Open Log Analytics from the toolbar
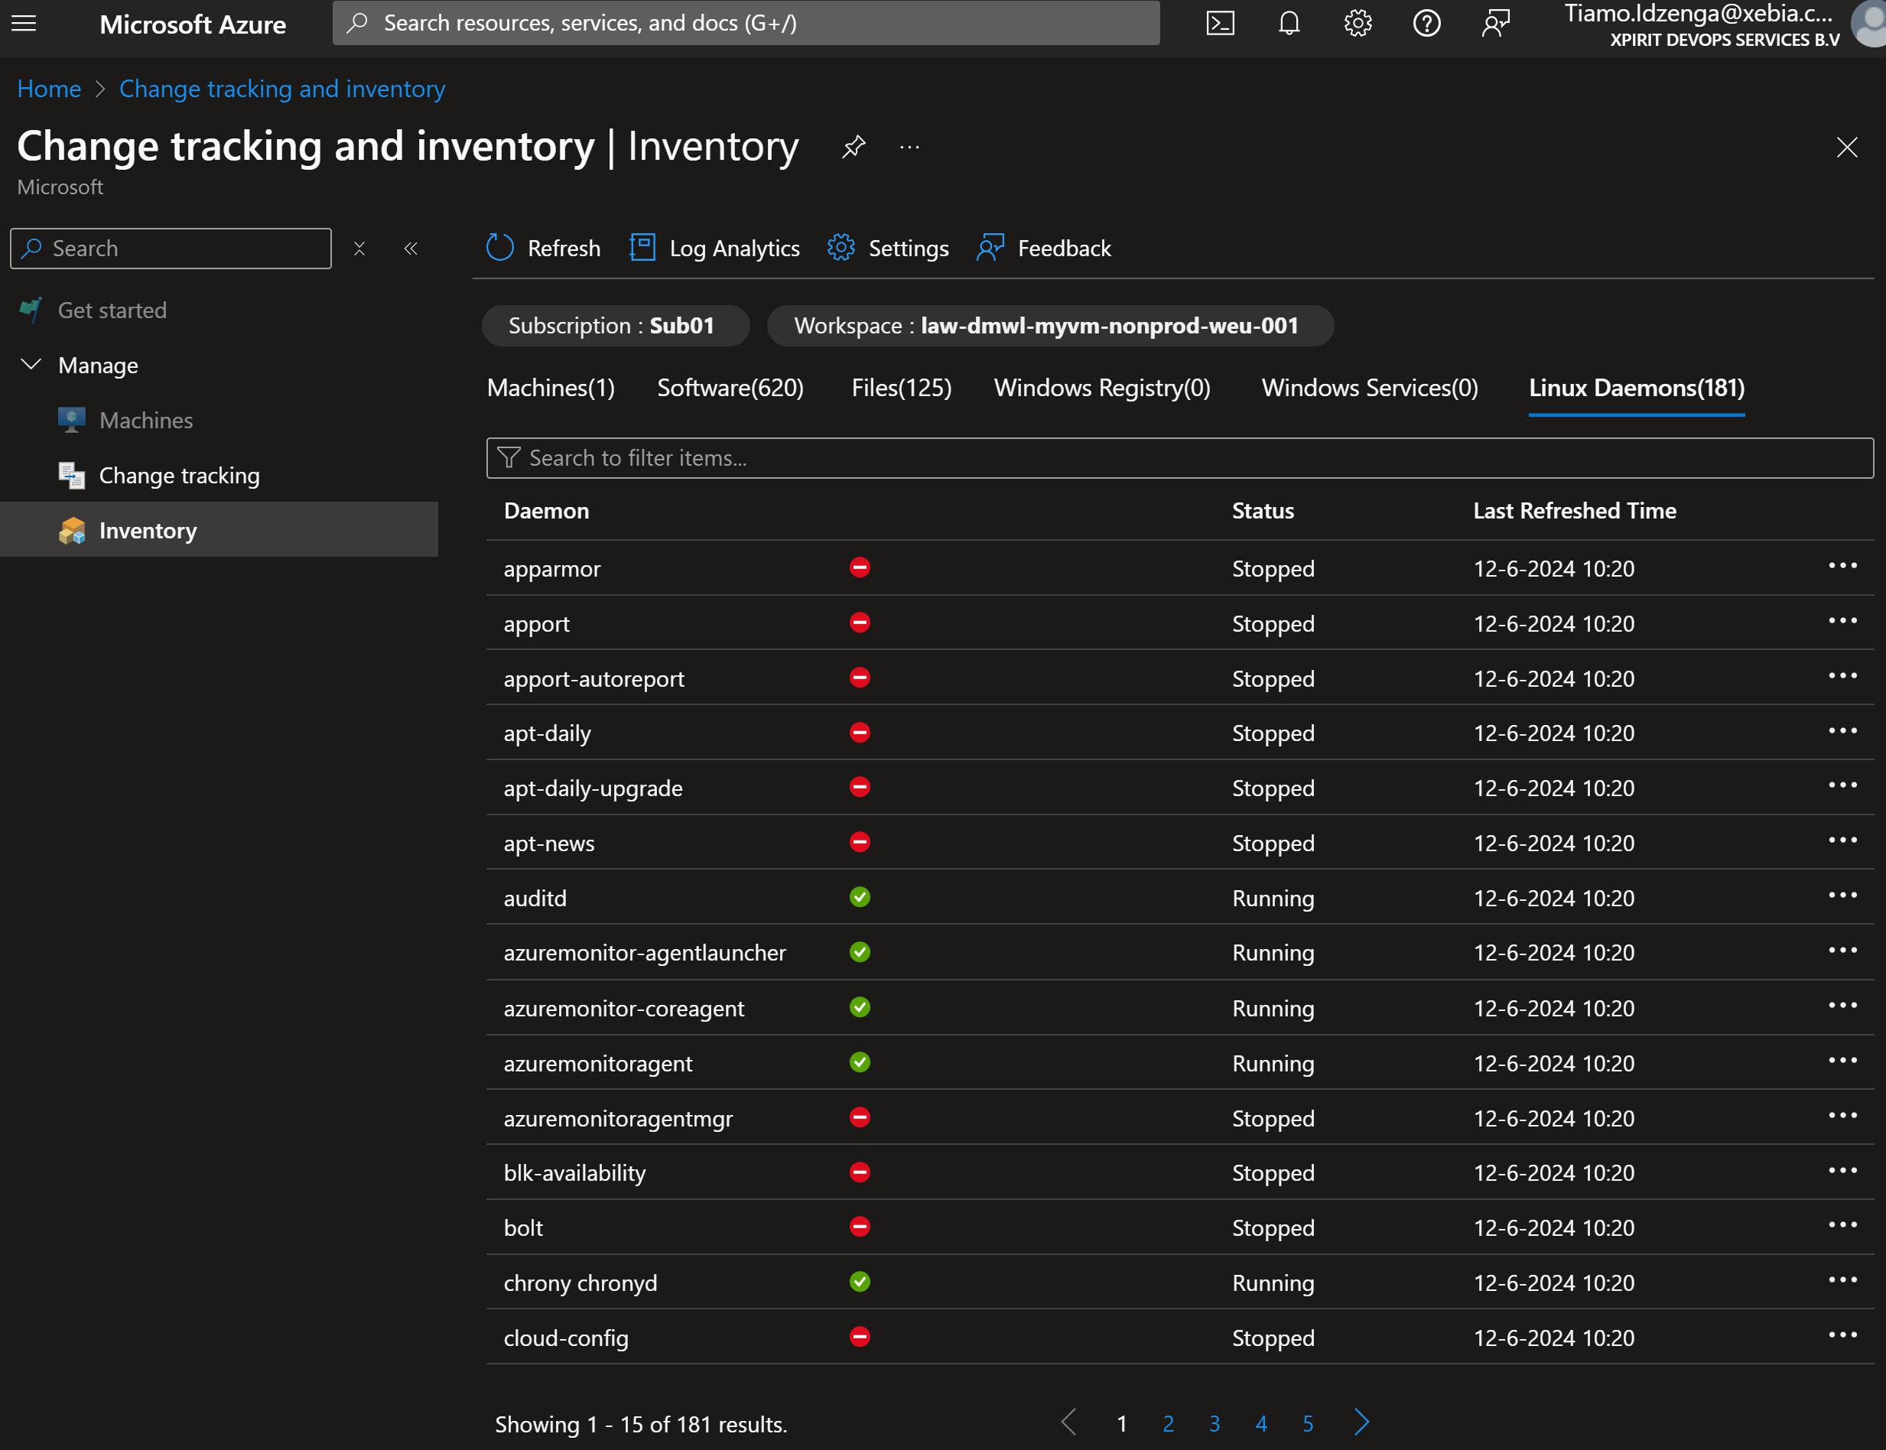The width and height of the screenshot is (1886, 1450). [x=714, y=249]
